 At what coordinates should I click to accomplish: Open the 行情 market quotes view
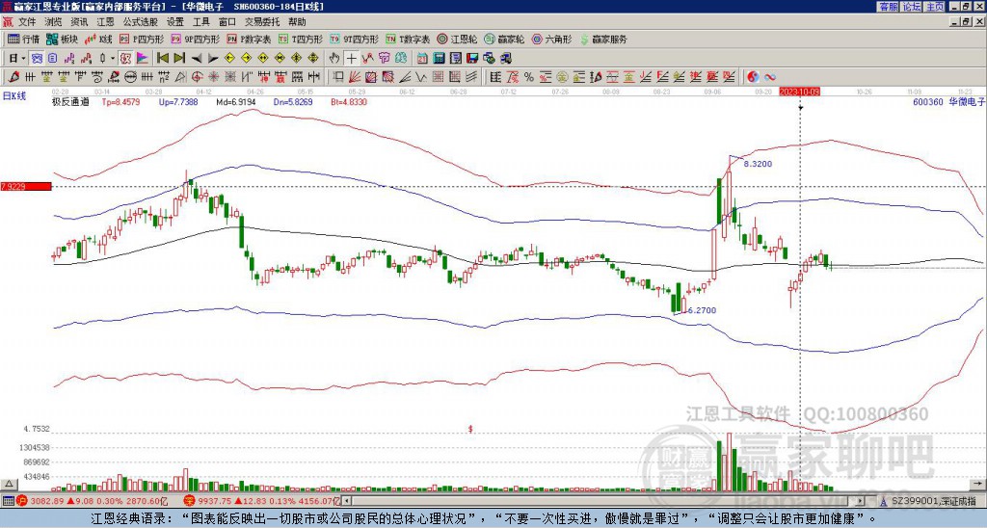click(23, 39)
